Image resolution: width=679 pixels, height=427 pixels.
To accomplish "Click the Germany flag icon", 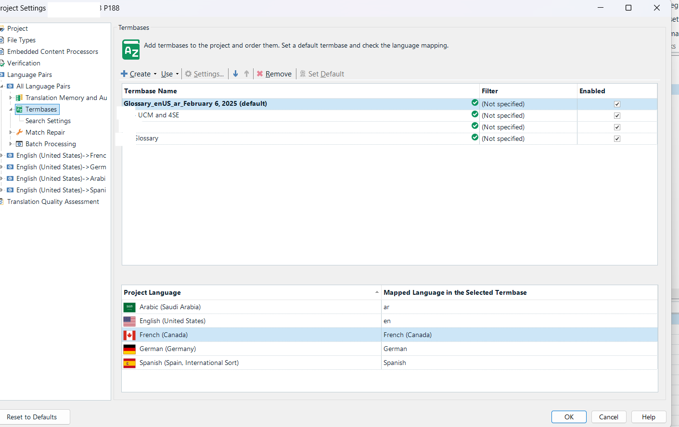I will (x=129, y=349).
